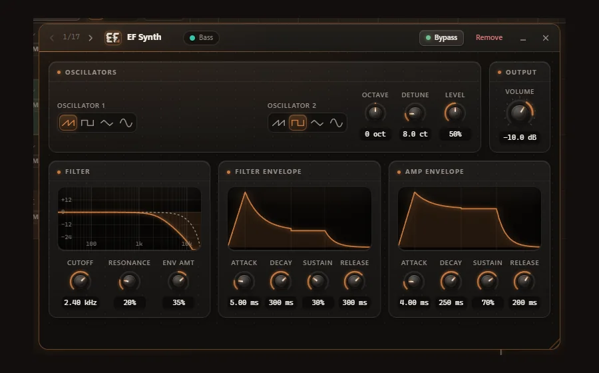Click the Env Amt knob
The image size is (599, 373).
click(178, 281)
